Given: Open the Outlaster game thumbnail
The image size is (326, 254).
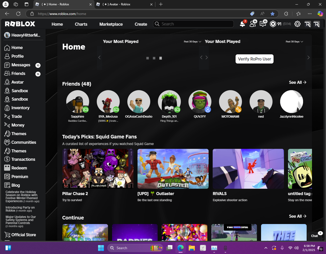Looking at the screenshot, I should 173,169.
